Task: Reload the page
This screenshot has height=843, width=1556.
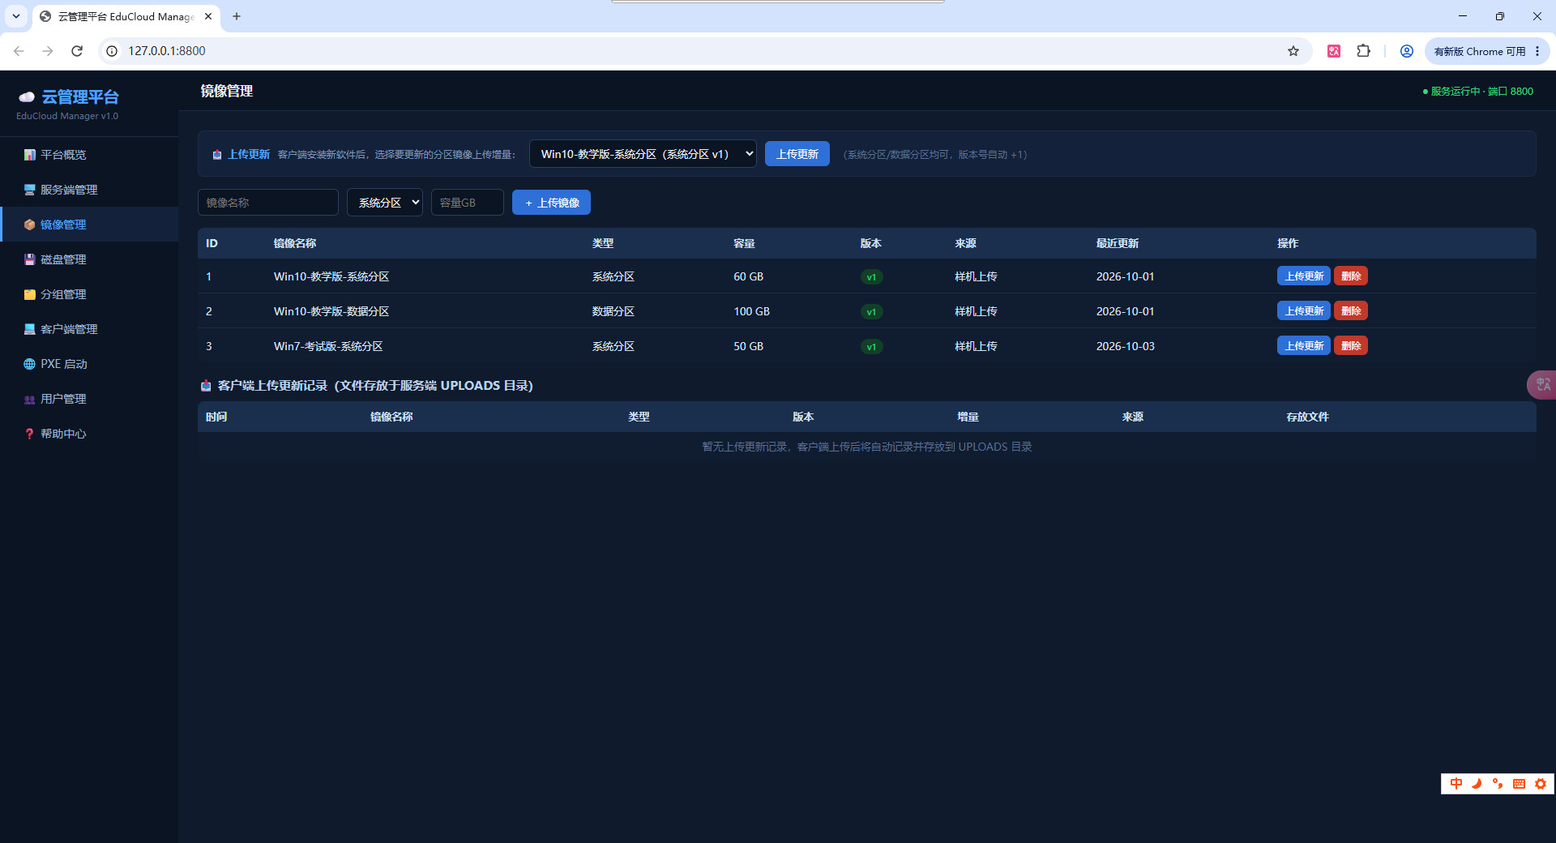Action: tap(77, 51)
